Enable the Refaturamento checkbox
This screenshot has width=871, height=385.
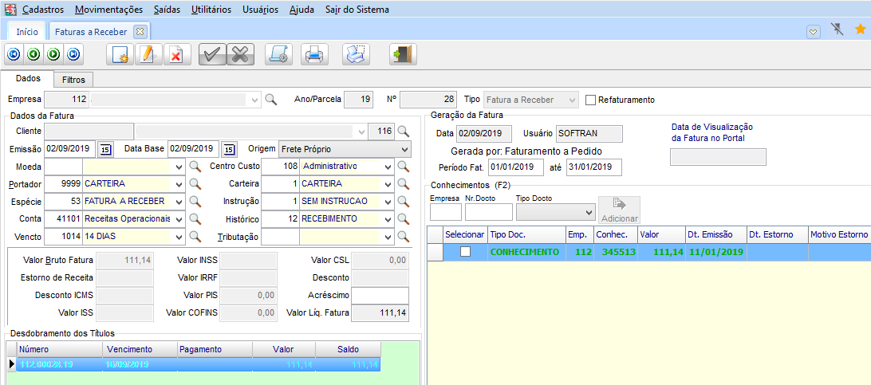(591, 100)
